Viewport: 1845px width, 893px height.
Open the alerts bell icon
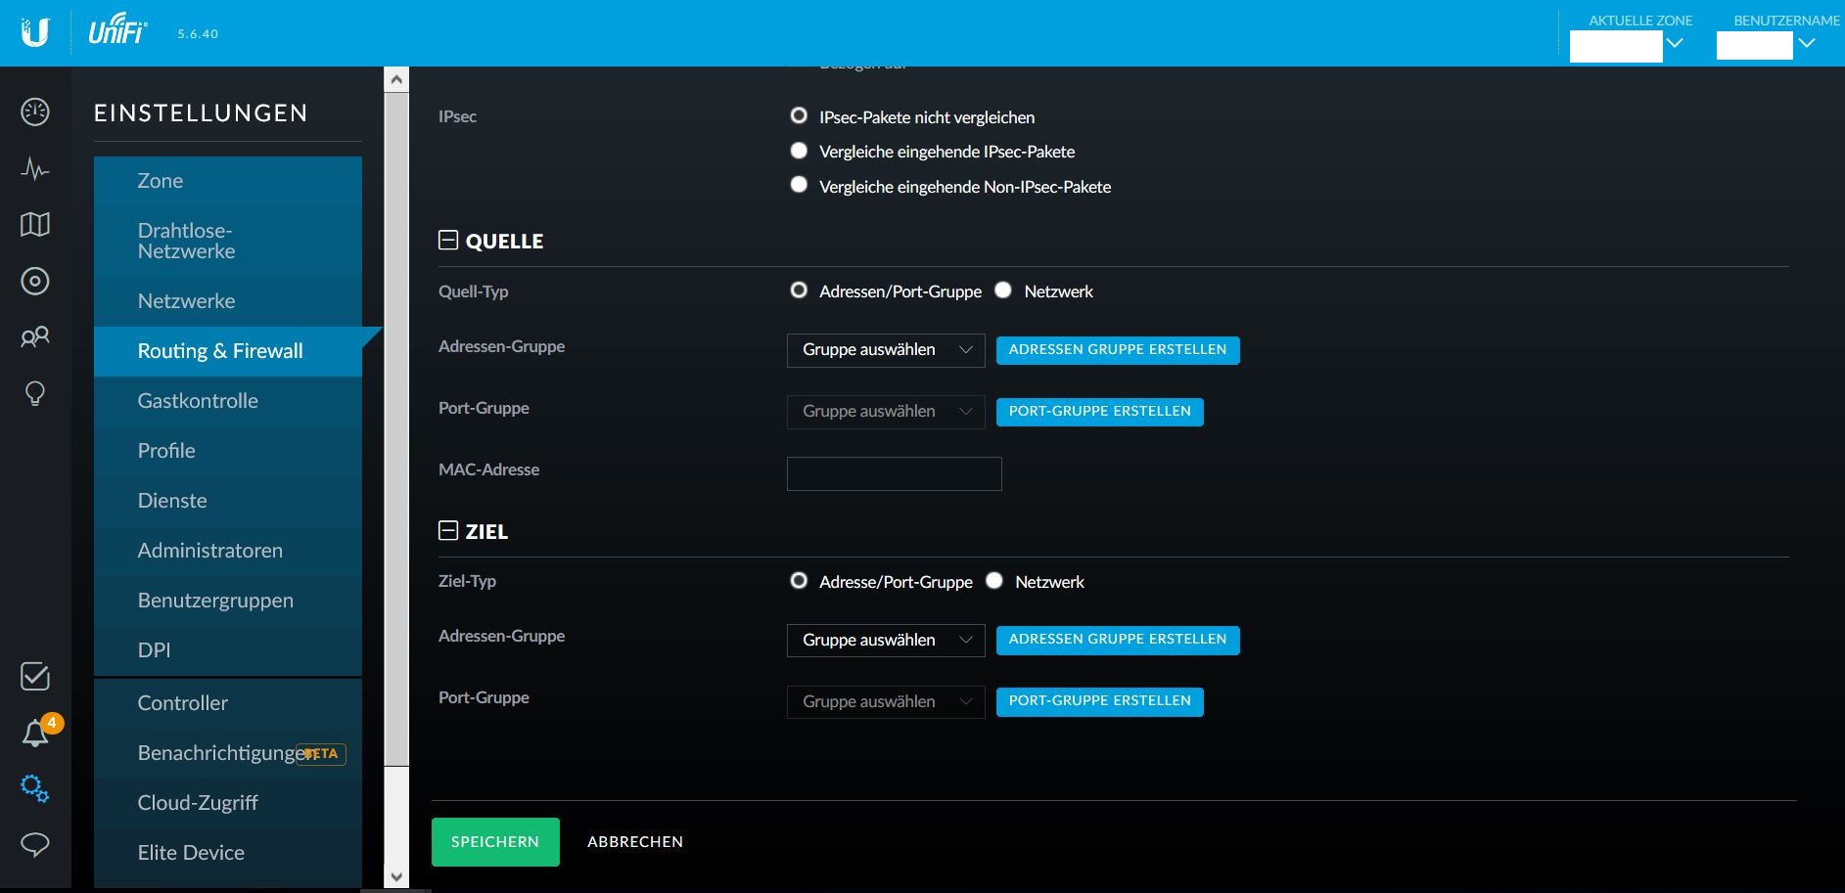[x=35, y=734]
